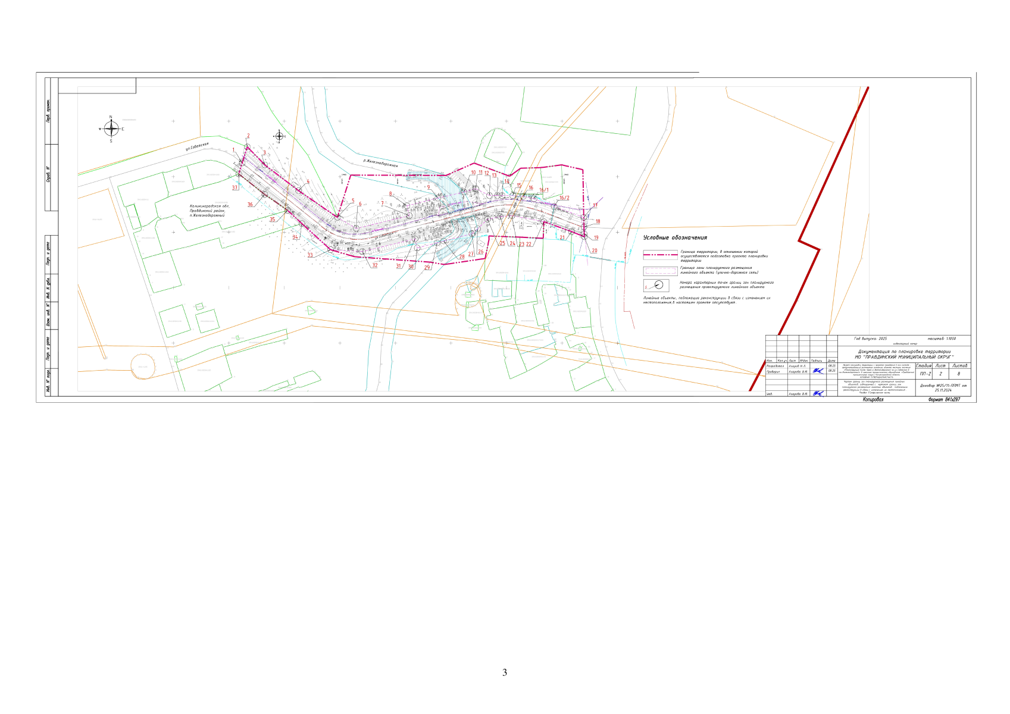Click boundary point label 20
The height and width of the screenshot is (714, 1010).
(x=594, y=251)
